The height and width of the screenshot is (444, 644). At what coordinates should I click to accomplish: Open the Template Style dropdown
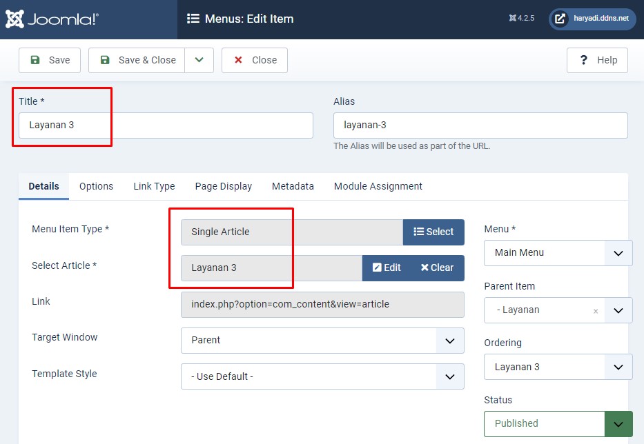(x=449, y=376)
